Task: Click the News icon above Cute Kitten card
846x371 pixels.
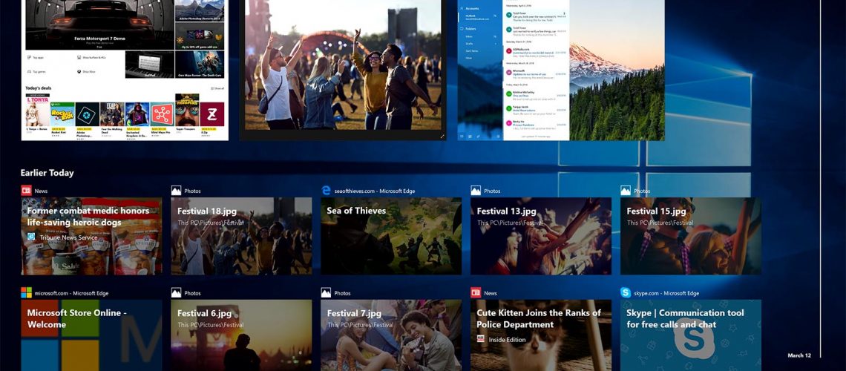Action: click(476, 293)
